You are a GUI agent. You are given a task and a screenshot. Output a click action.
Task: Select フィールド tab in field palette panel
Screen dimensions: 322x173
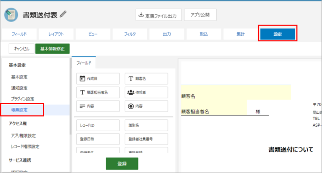(84, 63)
